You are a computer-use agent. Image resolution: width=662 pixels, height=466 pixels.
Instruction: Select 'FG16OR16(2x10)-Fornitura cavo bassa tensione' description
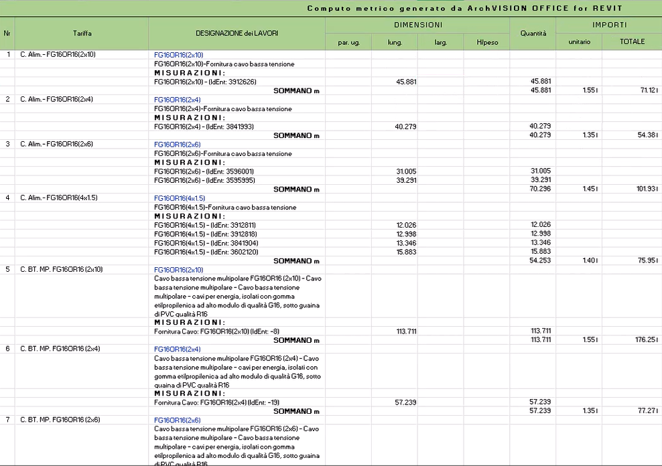224,64
